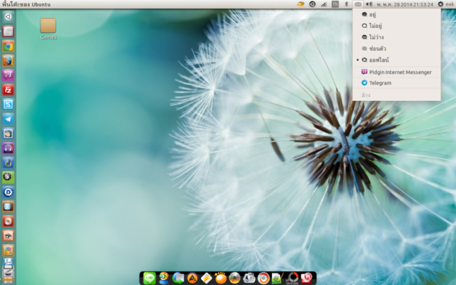Open the orange AIMP-style player in dock
This screenshot has width=456, height=285.
click(x=192, y=278)
